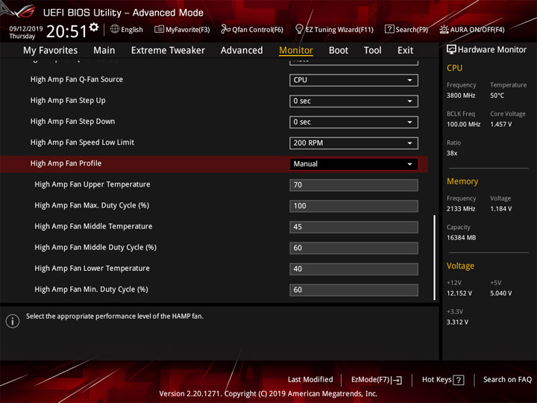Image resolution: width=537 pixels, height=403 pixels.
Task: Click the Memory Voltage 1.184 V value
Action: (x=500, y=209)
